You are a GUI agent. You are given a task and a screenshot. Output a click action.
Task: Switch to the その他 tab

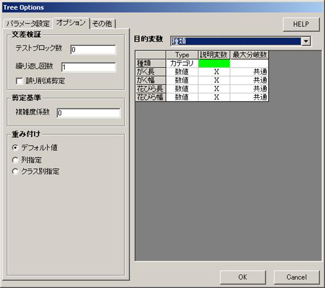click(102, 23)
